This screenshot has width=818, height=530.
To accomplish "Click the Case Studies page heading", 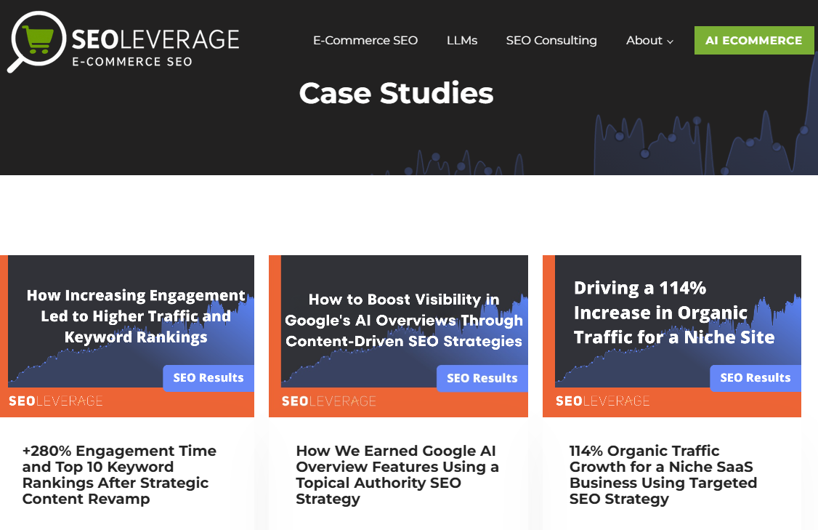I will [396, 93].
